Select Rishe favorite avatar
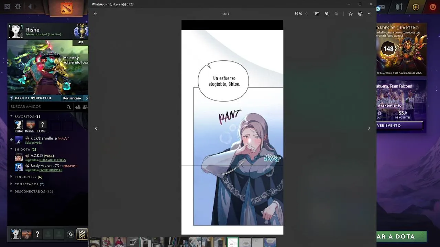The height and width of the screenshot is (247, 440). [19, 125]
